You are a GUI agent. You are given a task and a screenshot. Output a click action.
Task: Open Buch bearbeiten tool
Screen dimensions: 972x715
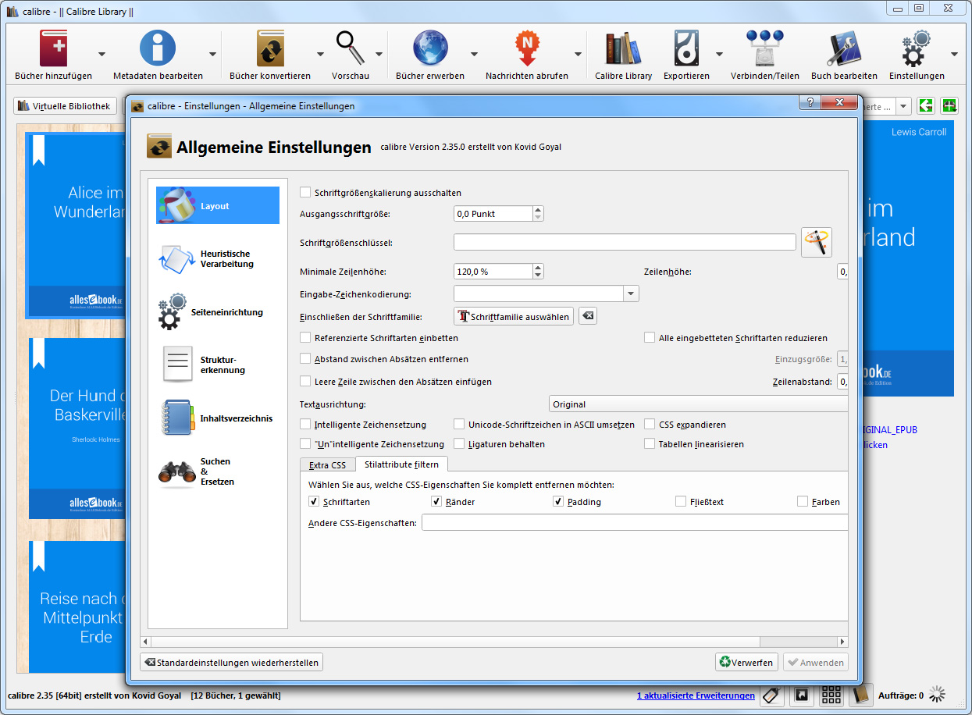pos(844,48)
